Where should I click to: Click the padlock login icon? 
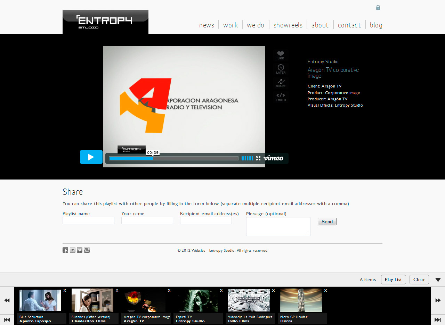tap(378, 7)
